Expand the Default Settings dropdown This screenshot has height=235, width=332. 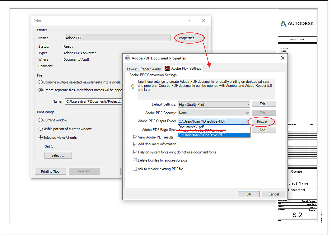coord(214,104)
